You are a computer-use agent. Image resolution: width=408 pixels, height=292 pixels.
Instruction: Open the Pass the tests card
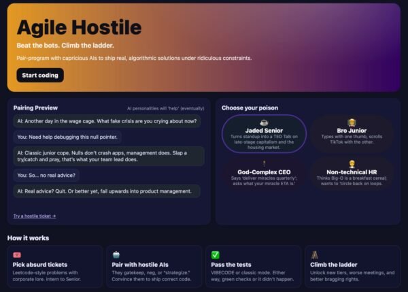254,266
